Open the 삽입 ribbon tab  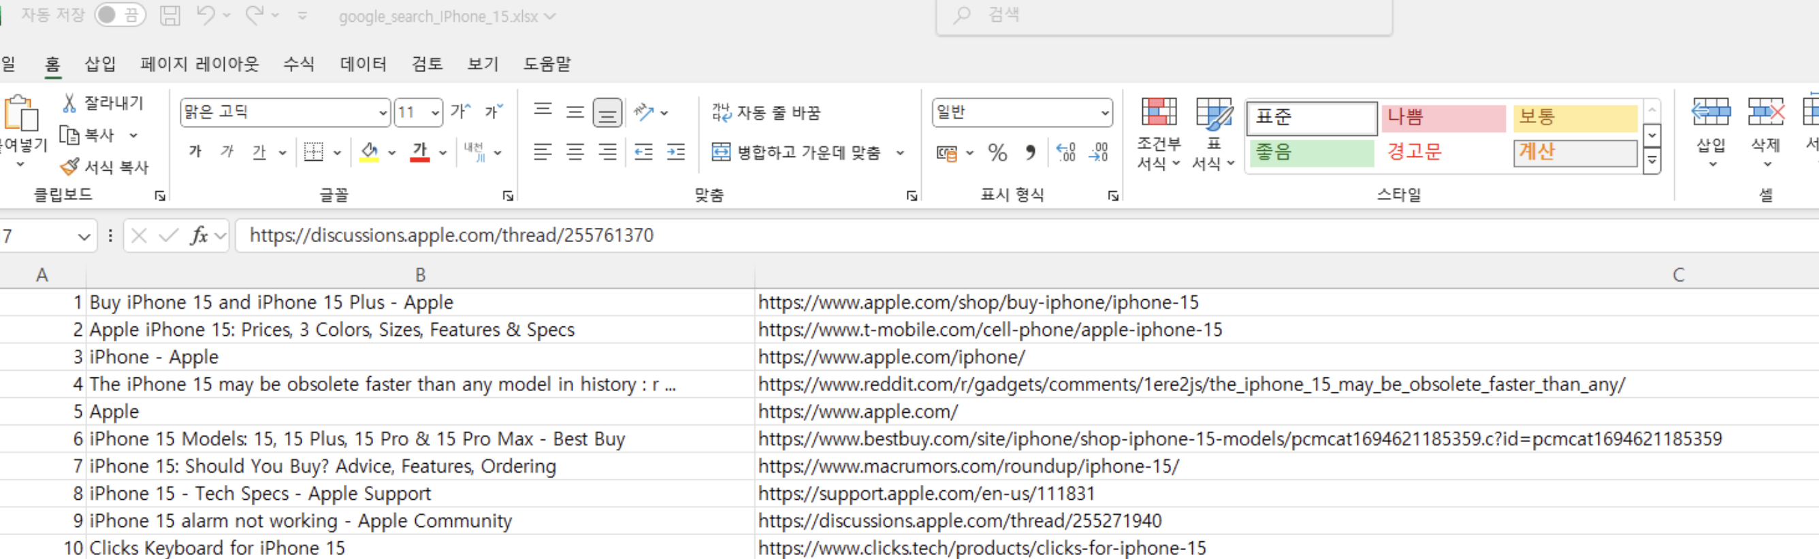pyautogui.click(x=99, y=64)
